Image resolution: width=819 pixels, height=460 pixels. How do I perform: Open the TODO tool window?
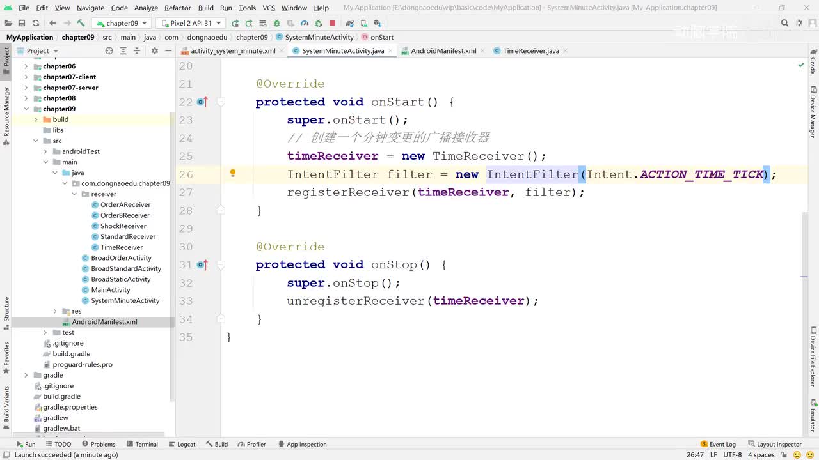point(58,444)
